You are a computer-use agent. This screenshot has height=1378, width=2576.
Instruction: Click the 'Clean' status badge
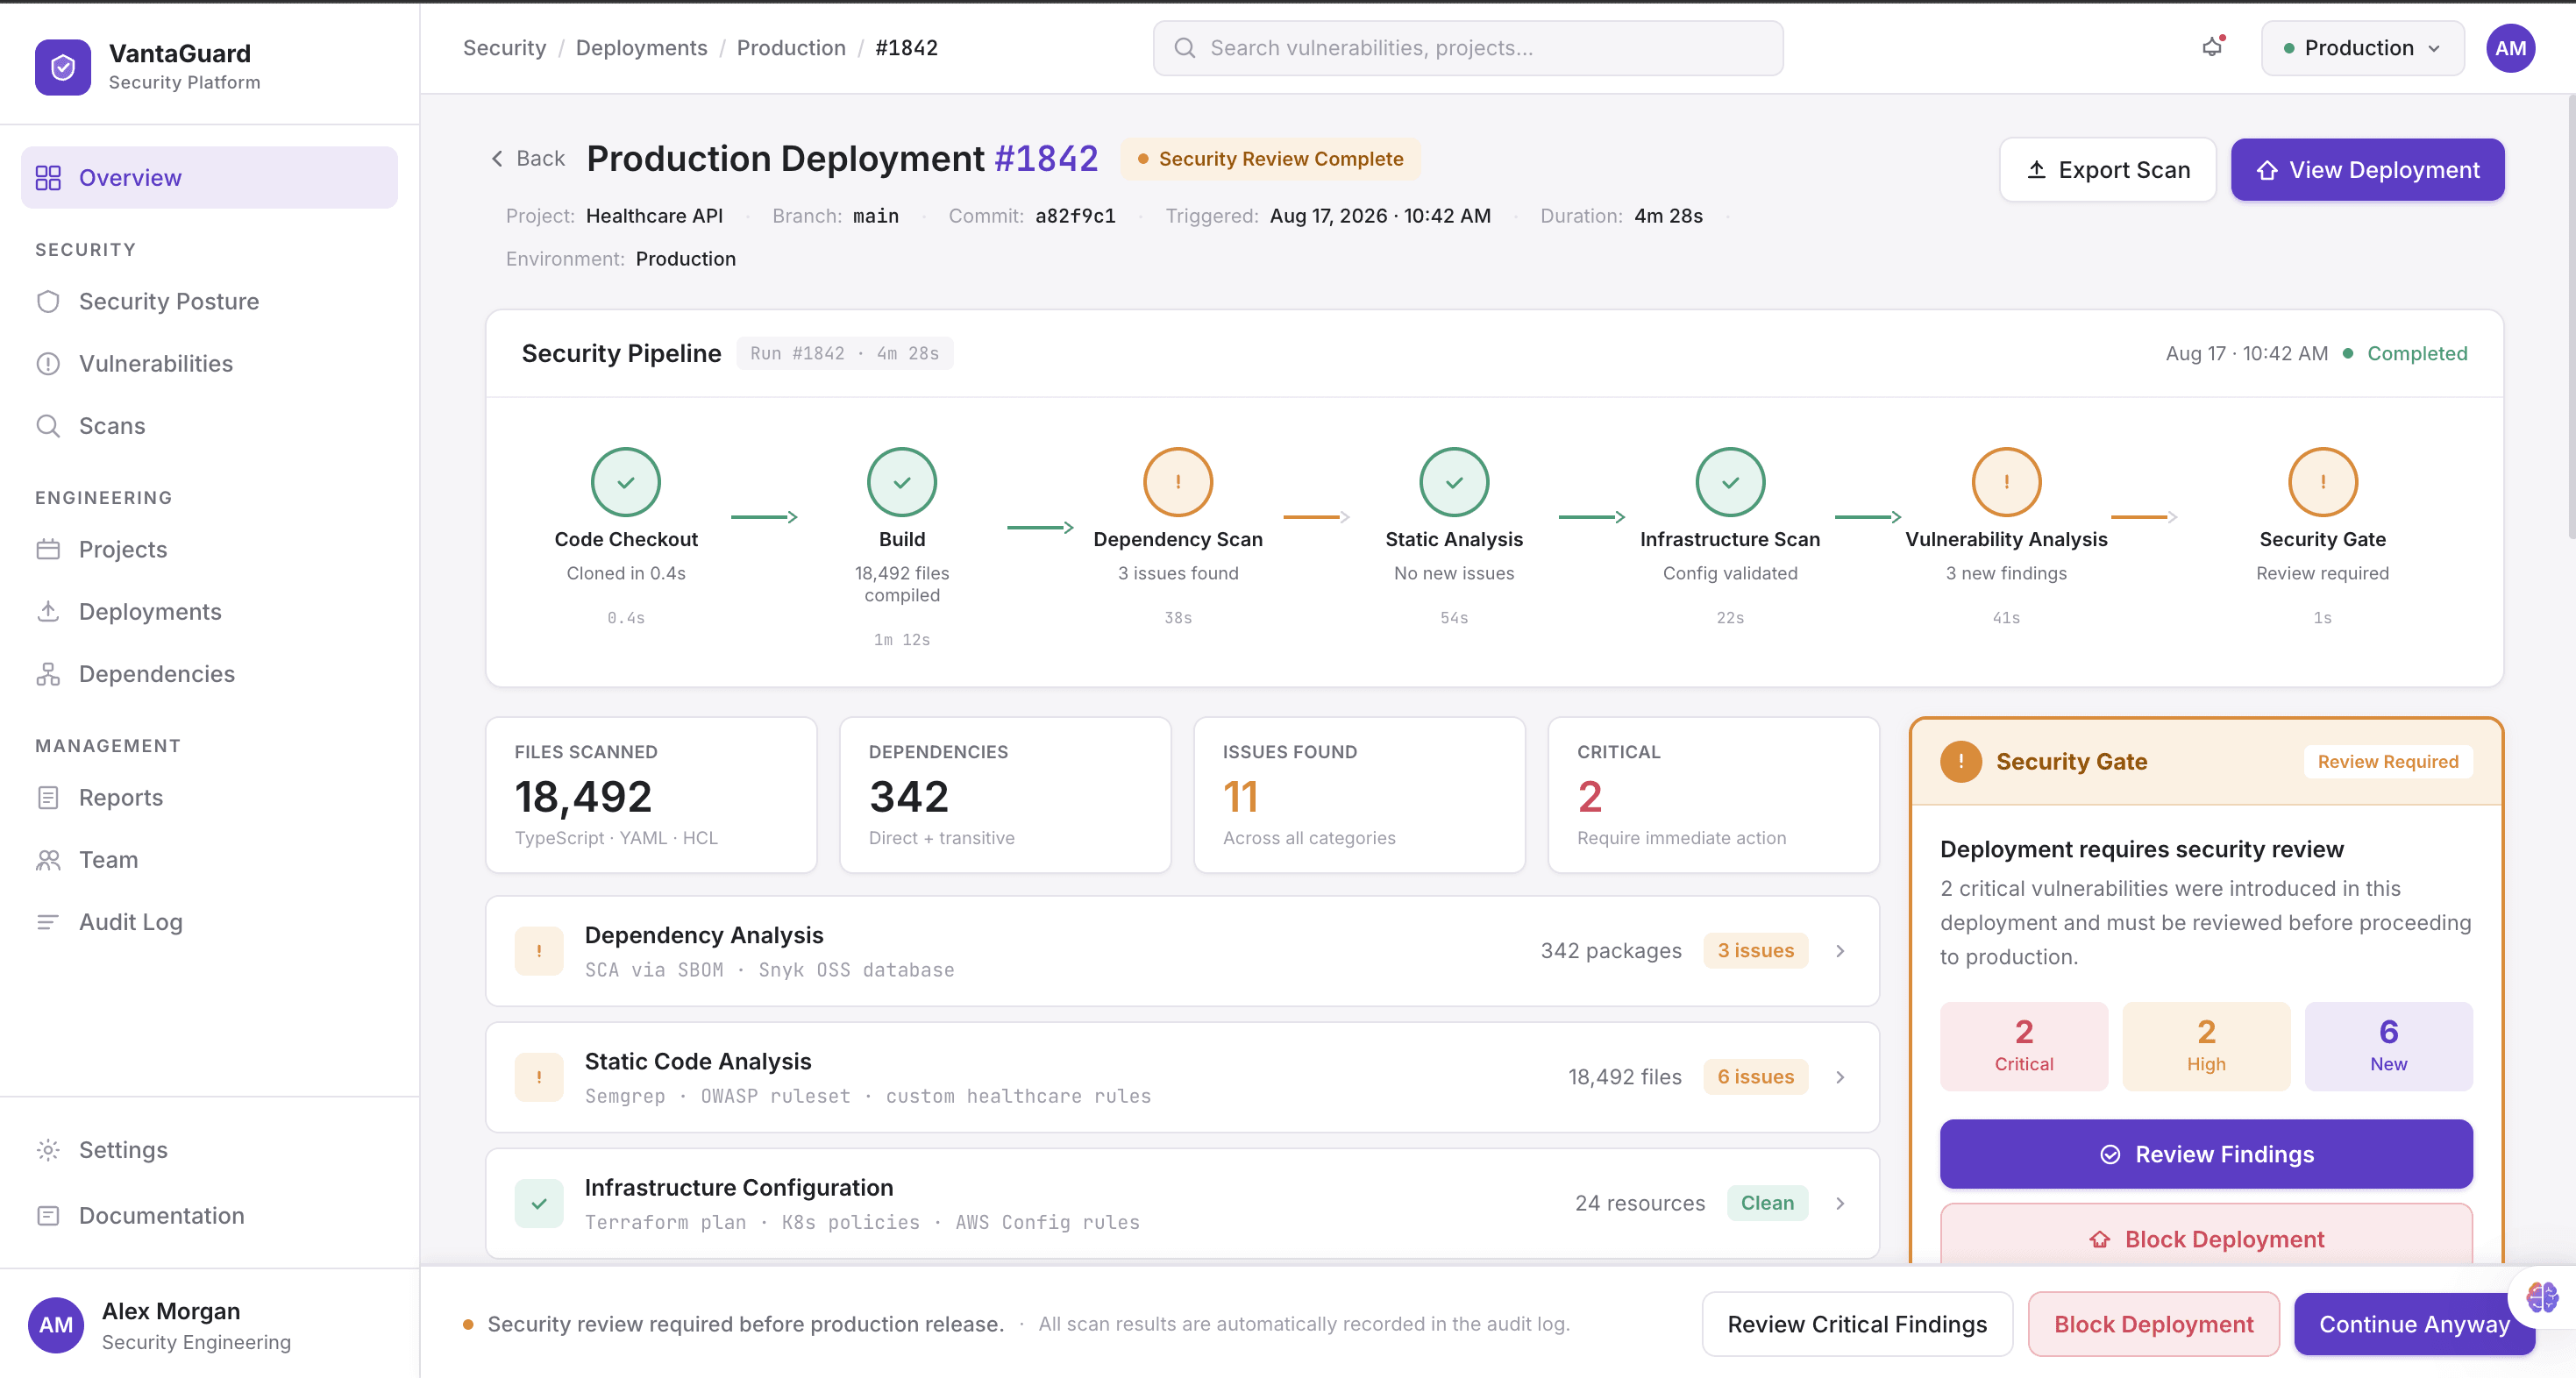click(x=1767, y=1203)
